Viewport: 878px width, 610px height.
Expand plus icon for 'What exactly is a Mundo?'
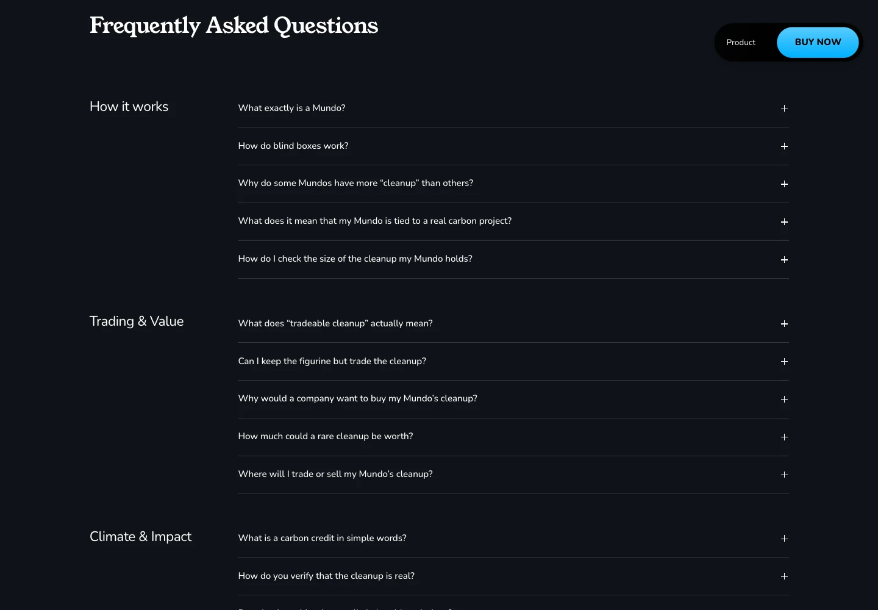pyautogui.click(x=784, y=109)
